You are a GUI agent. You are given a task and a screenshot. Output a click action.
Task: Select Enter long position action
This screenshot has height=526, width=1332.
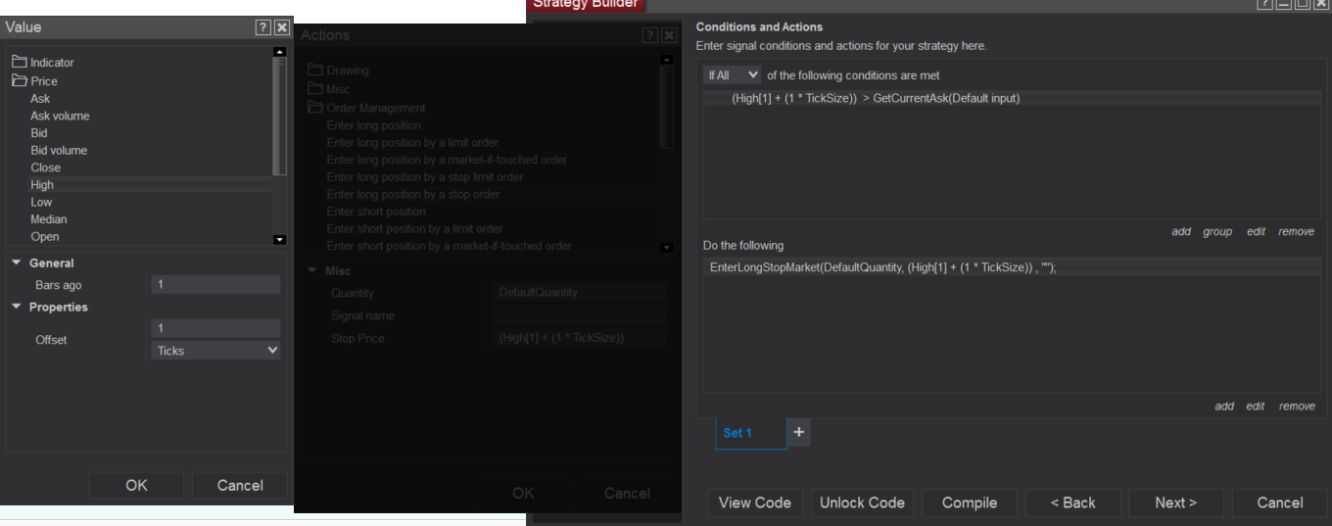click(x=373, y=125)
